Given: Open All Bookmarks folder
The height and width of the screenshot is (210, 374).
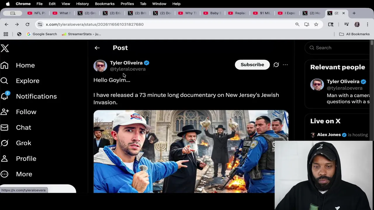Looking at the screenshot, I should pos(354,34).
